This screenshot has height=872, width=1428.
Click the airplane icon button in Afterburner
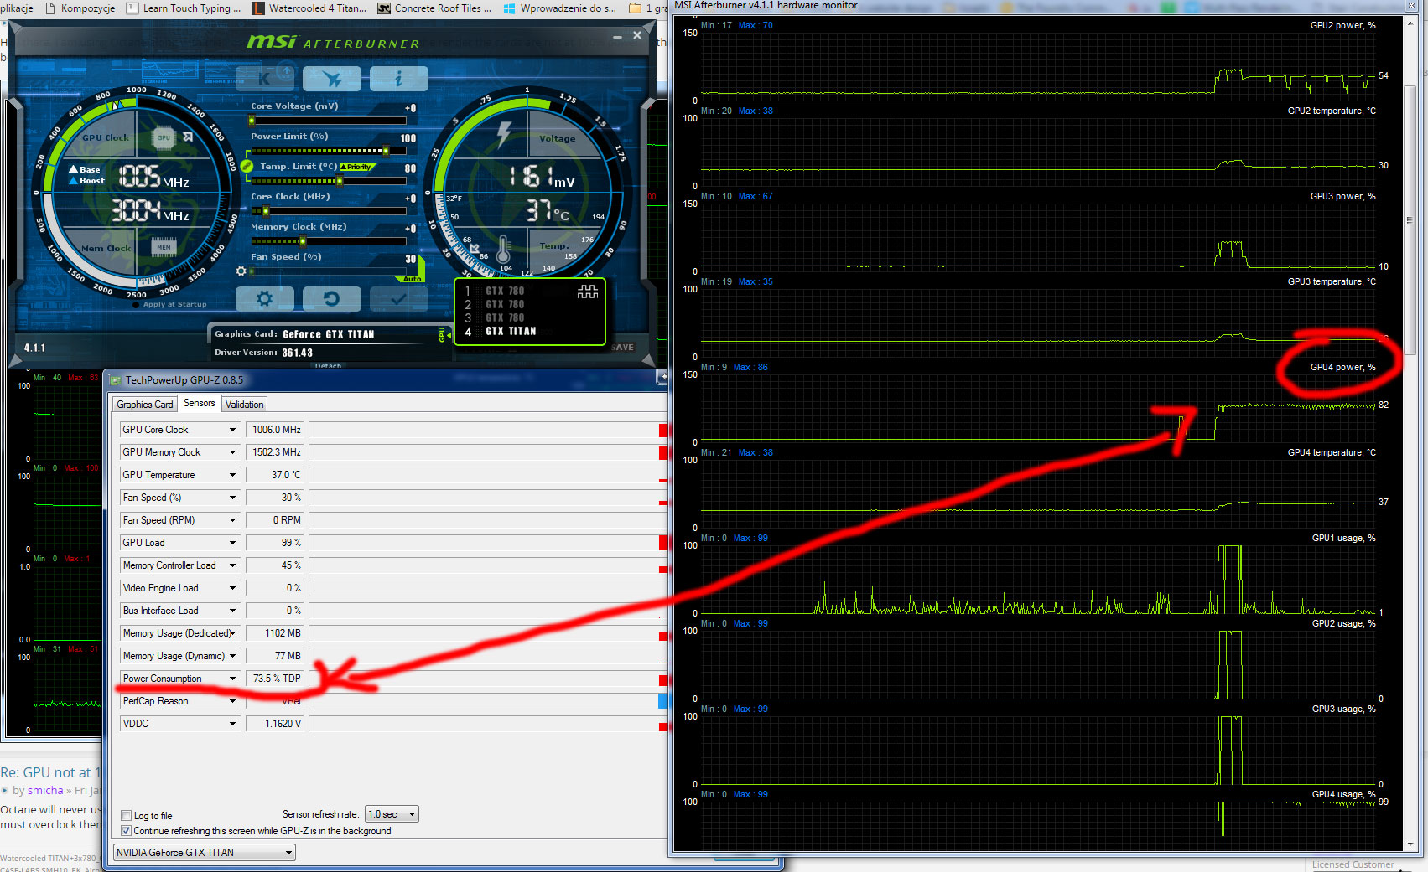[x=332, y=79]
